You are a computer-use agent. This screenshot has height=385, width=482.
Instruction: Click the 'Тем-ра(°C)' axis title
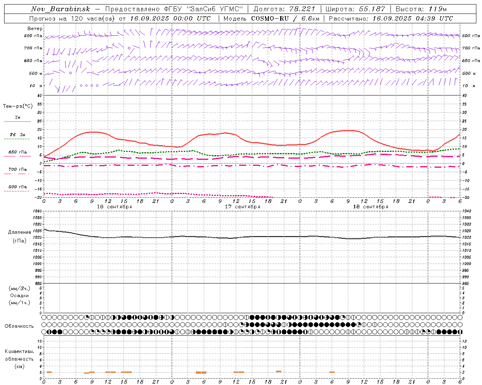18,106
